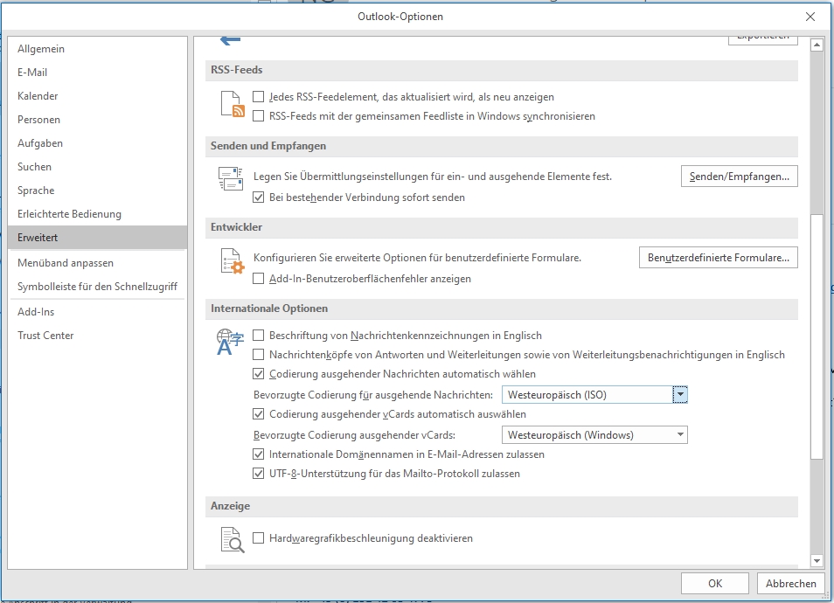Image resolution: width=834 pixels, height=603 pixels.
Task: Click the RSS feed document icon
Action: [x=233, y=104]
